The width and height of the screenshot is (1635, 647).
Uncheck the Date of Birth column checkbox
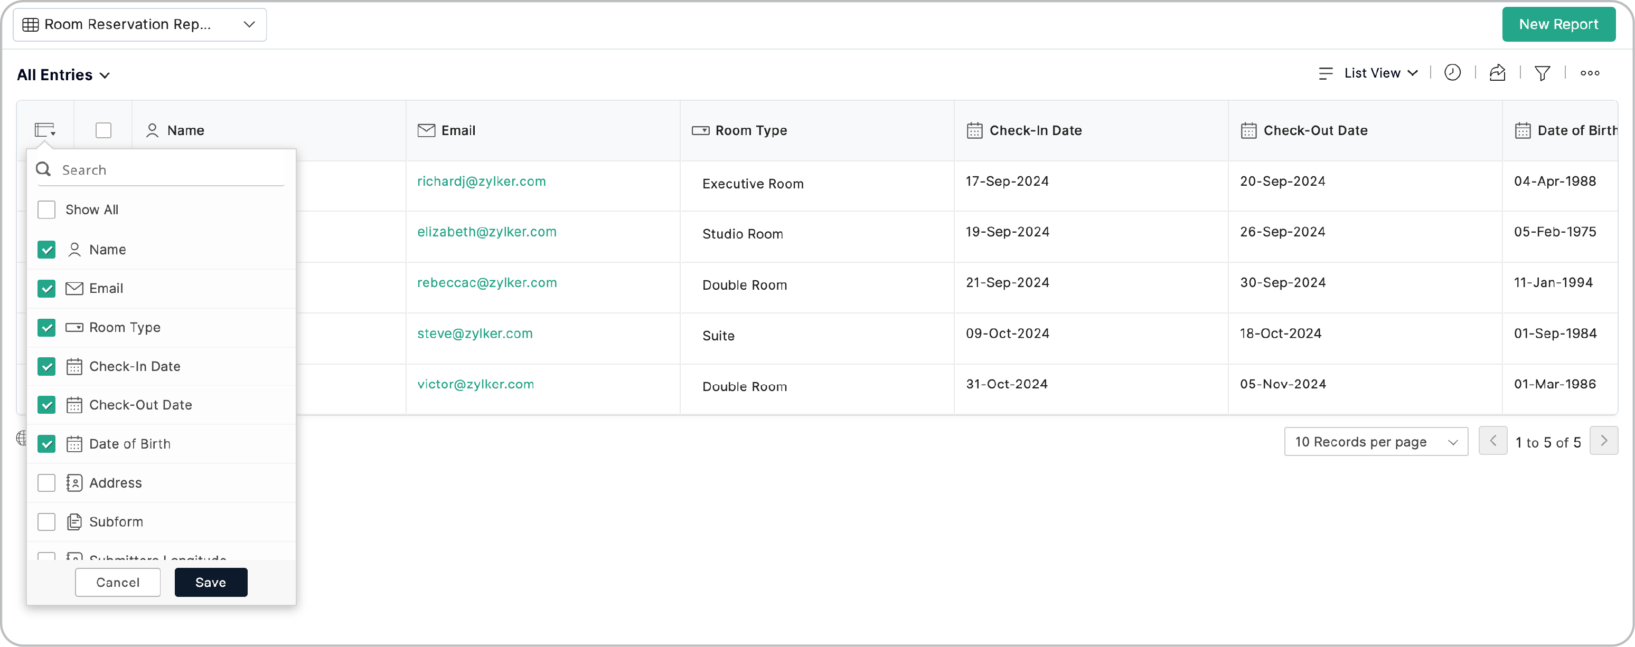pos(46,444)
